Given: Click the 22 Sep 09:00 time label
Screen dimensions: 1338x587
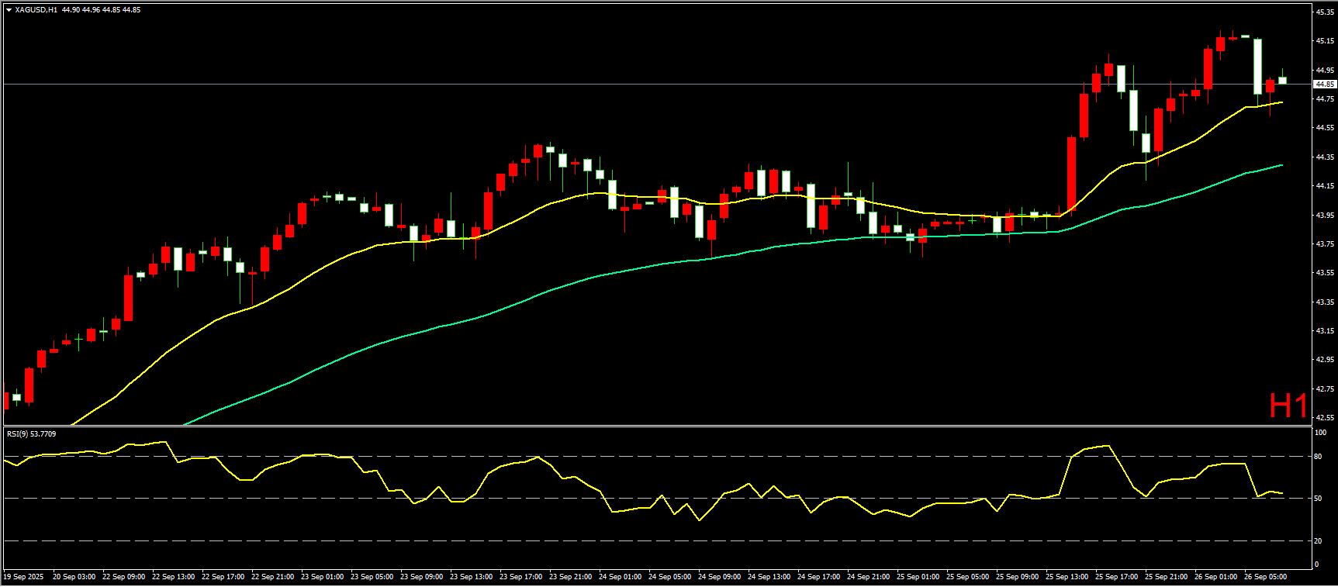Looking at the screenshot, I should [123, 577].
